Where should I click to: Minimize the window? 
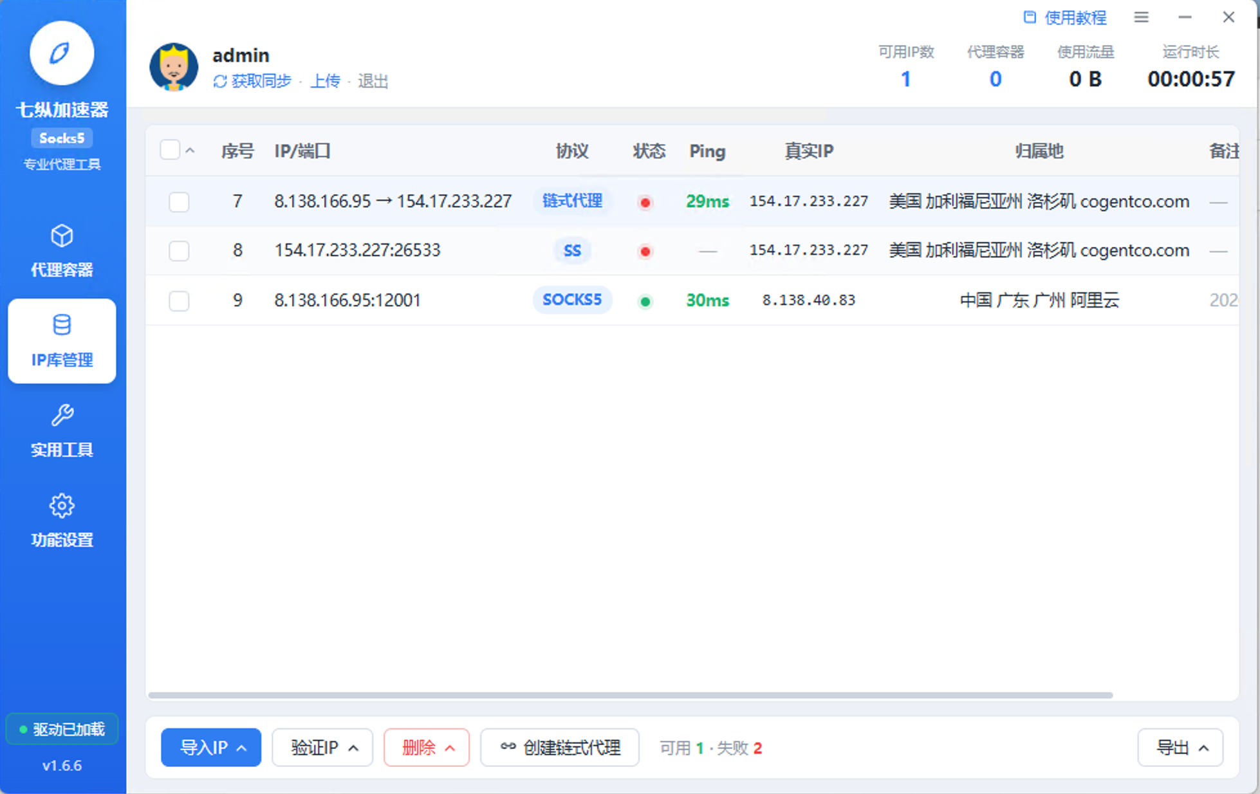(x=1185, y=17)
